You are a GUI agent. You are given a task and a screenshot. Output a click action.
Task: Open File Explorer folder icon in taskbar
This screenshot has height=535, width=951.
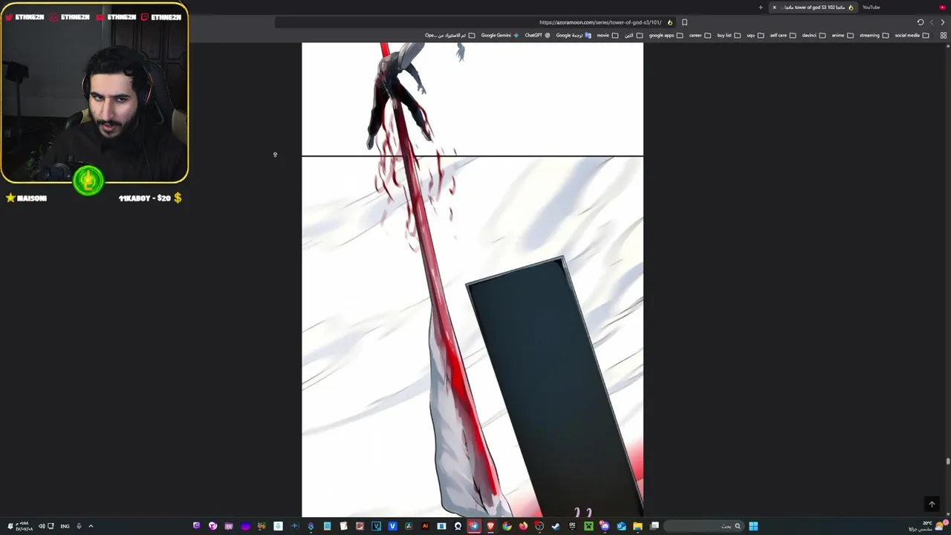click(x=637, y=526)
